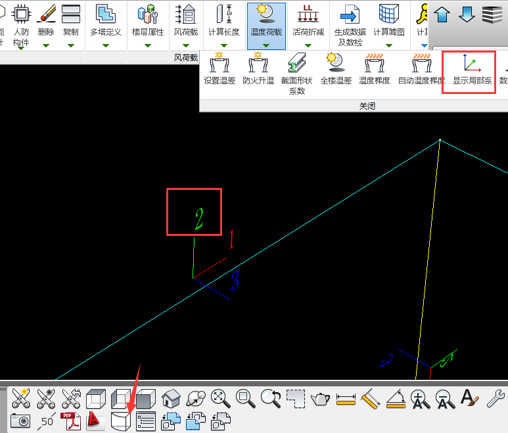Click the scissors with undo arrow icon
Viewport: 508px width, 433px height.
71,398
